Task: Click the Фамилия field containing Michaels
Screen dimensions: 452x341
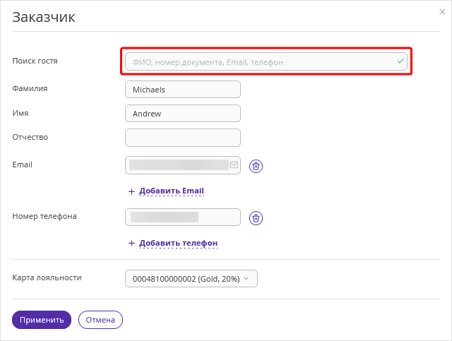Action: [183, 90]
